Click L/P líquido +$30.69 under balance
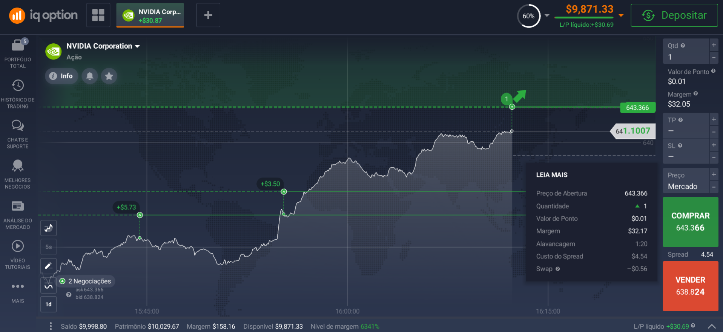 point(586,25)
